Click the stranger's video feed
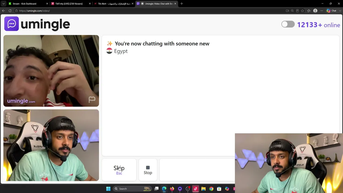The width and height of the screenshot is (343, 193). point(51,71)
